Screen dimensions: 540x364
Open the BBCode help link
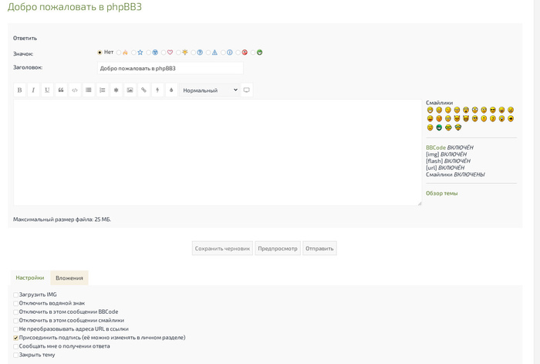[x=436, y=148]
